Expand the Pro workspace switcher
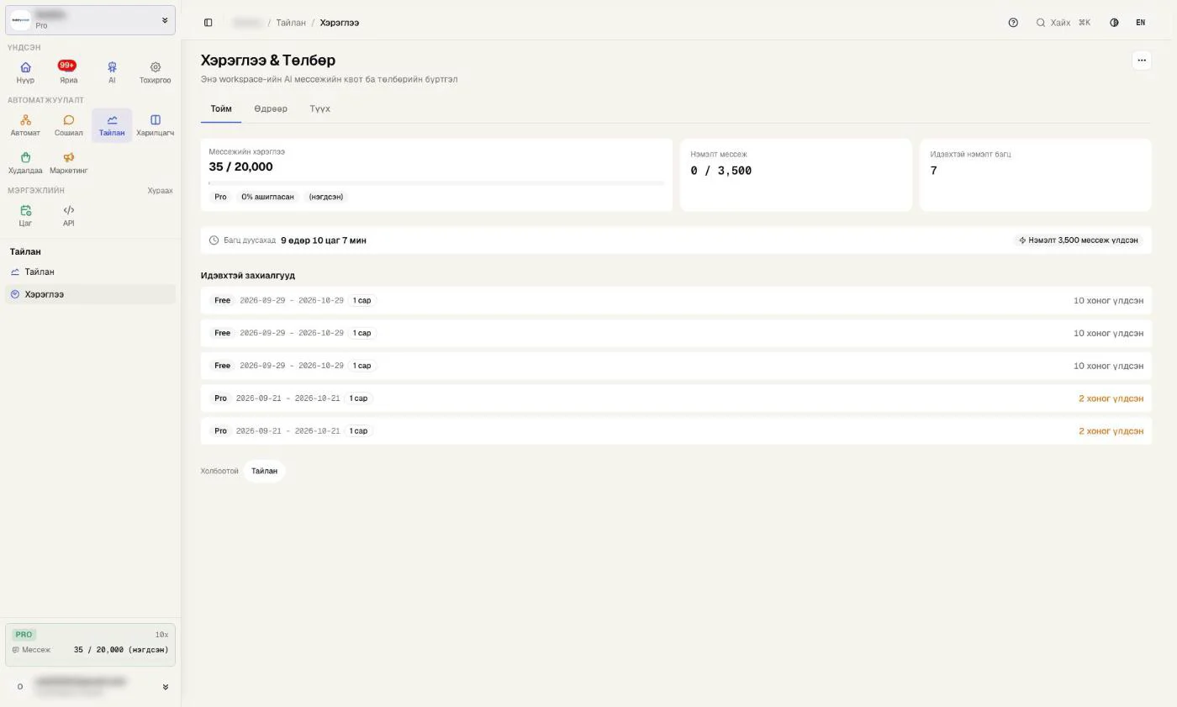The height and width of the screenshot is (707, 1177). coord(90,20)
